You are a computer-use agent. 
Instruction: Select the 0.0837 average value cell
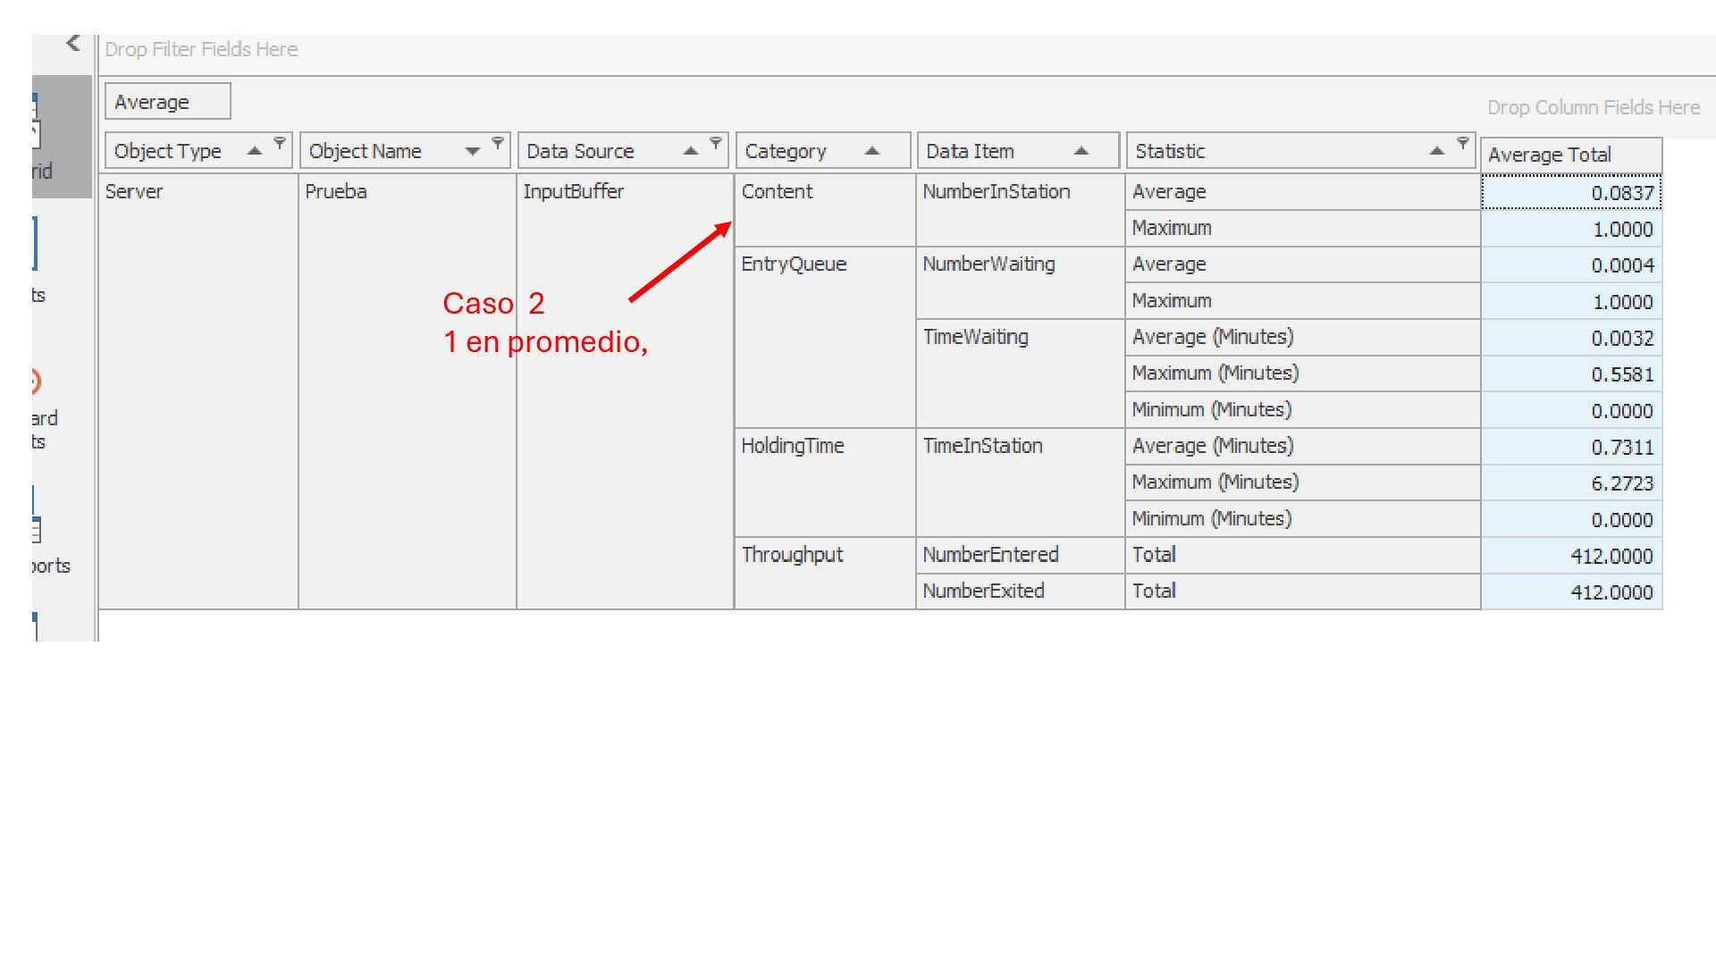point(1570,193)
